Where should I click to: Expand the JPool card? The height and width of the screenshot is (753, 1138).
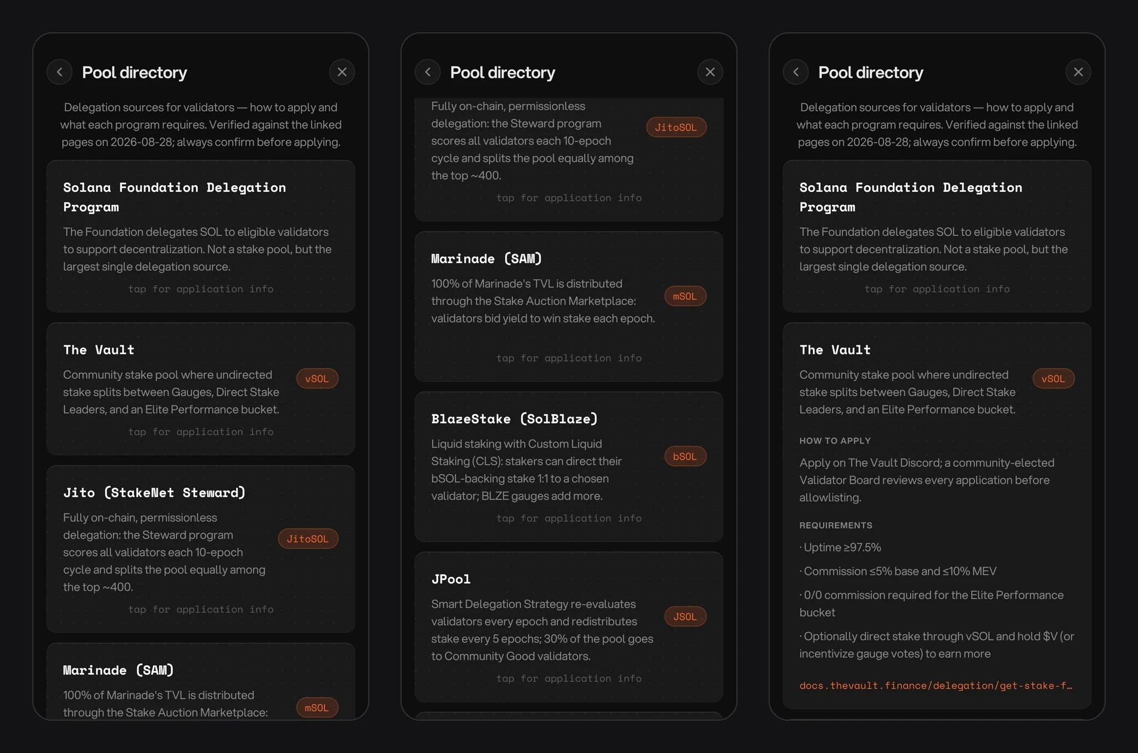pyautogui.click(x=569, y=627)
